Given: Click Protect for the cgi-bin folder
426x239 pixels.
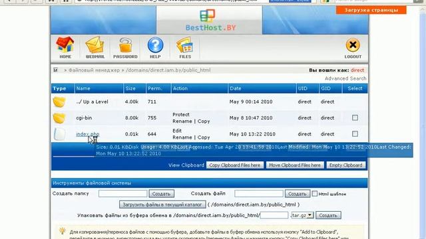Looking at the screenshot, I should pos(181,114).
